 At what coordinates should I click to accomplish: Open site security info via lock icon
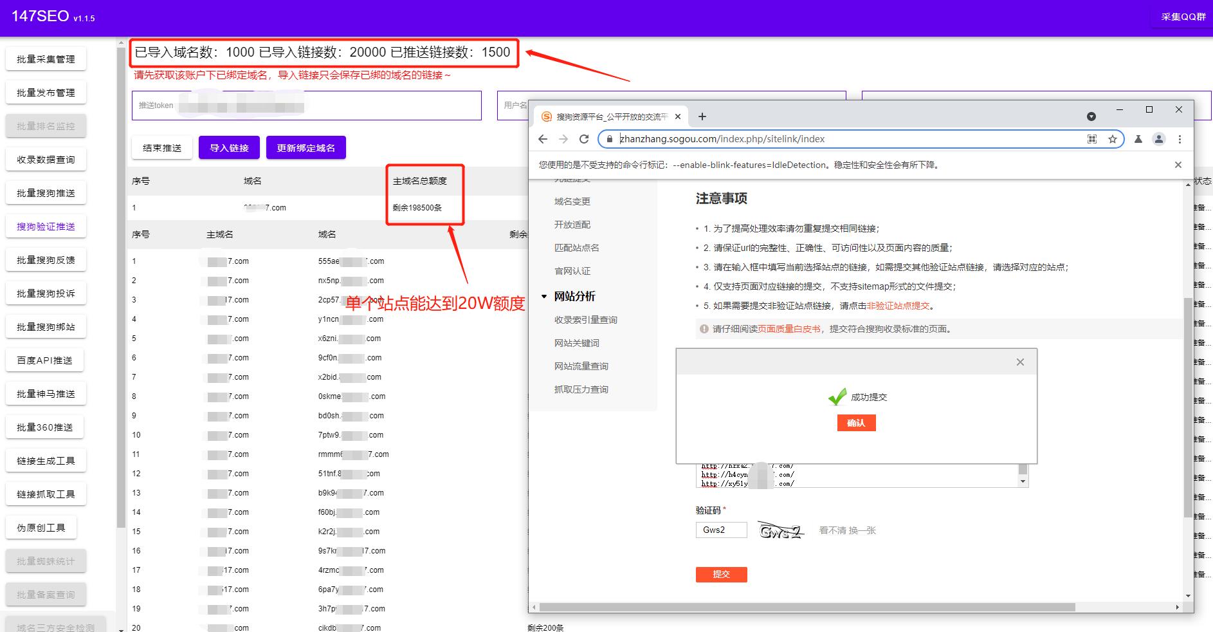[610, 138]
